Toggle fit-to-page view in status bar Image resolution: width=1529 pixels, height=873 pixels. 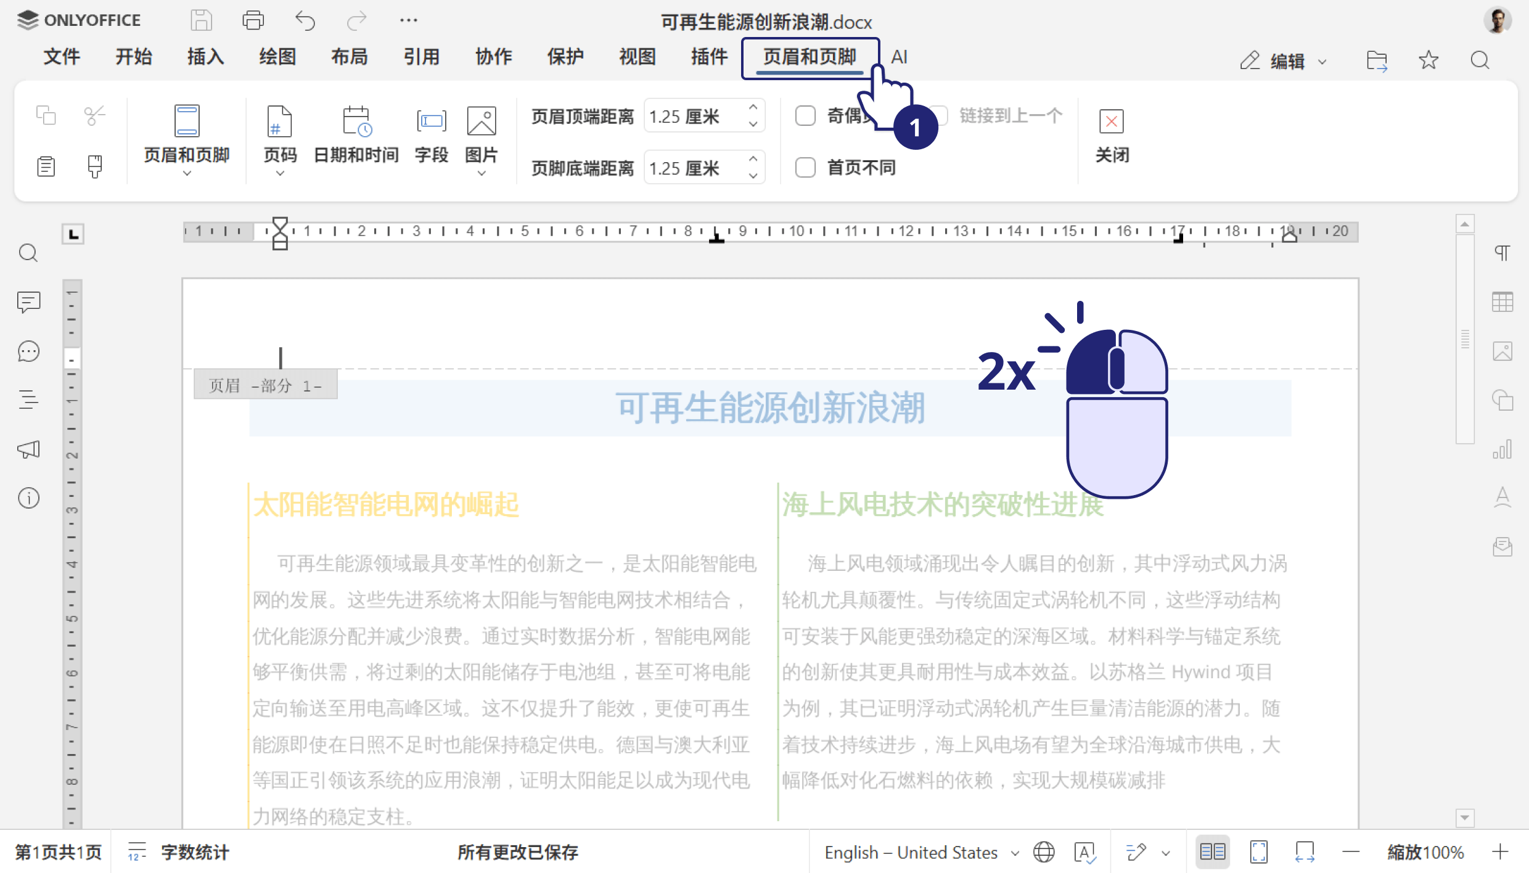pos(1258,851)
